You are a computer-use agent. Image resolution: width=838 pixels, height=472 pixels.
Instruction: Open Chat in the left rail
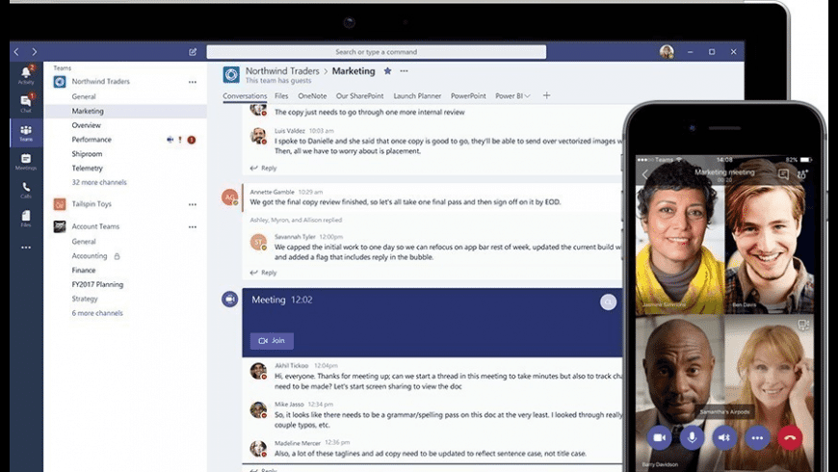(x=26, y=103)
